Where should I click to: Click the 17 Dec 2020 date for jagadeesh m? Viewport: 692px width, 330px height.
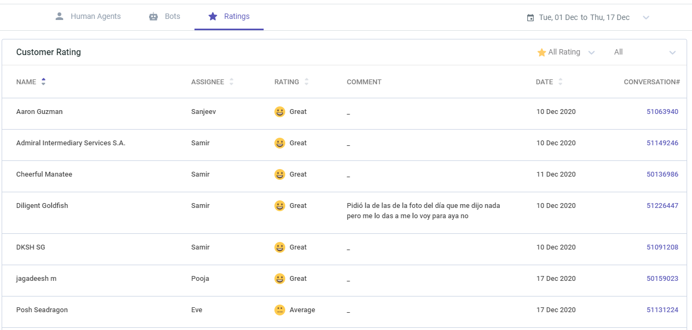[556, 279]
